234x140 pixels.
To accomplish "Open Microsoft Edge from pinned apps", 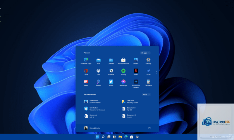I will [x=86, y=61].
